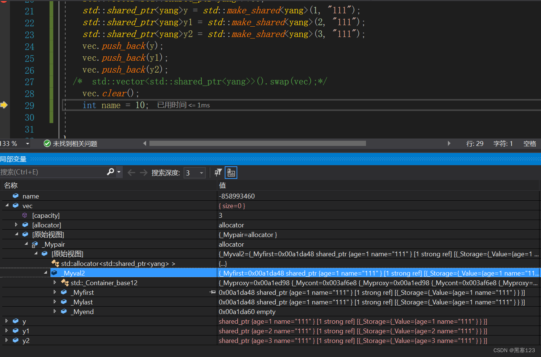
Task: Click the vec.clear() code on line 28
Action: (x=110, y=93)
